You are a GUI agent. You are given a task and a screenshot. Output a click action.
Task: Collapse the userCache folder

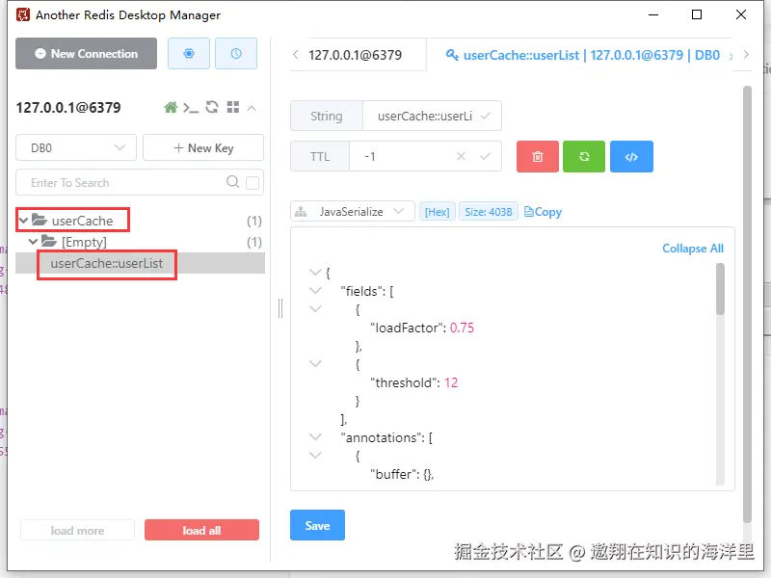coord(23,221)
